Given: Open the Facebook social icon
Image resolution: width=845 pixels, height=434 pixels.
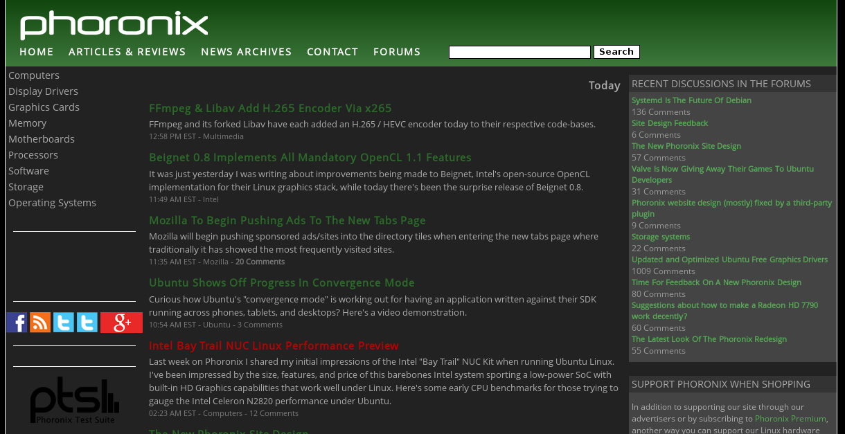Looking at the screenshot, I should coord(17,323).
